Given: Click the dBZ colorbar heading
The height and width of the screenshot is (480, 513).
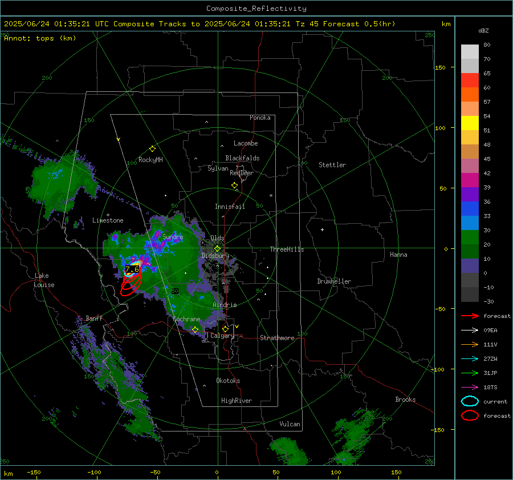Looking at the screenshot, I should pos(483,31).
